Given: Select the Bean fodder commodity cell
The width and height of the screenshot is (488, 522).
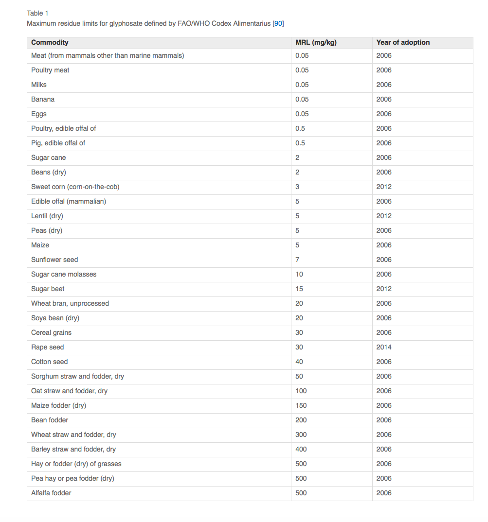Looking at the screenshot, I should click(x=50, y=420).
